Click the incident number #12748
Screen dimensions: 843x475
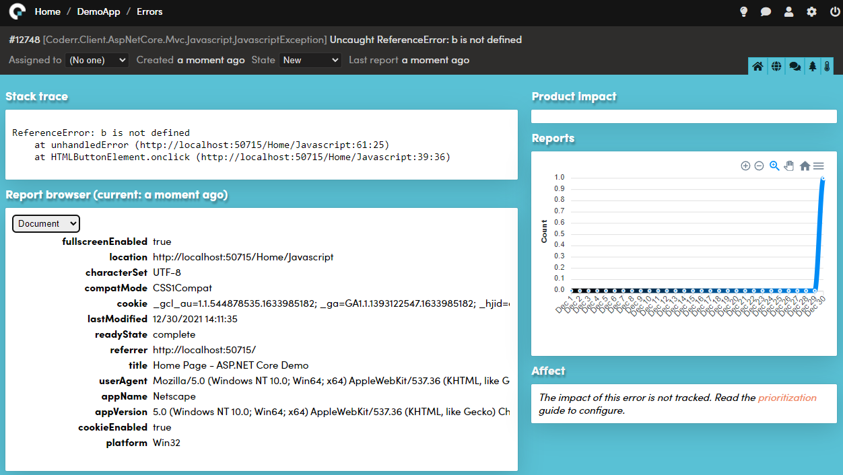[24, 40]
